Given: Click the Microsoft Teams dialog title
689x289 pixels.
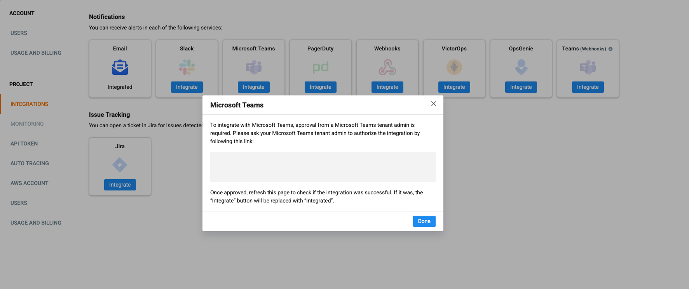Looking at the screenshot, I should [x=237, y=105].
